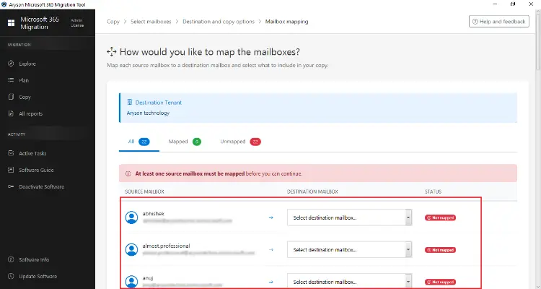Open All reports in the sidebar
The height and width of the screenshot is (289, 541).
tap(31, 113)
